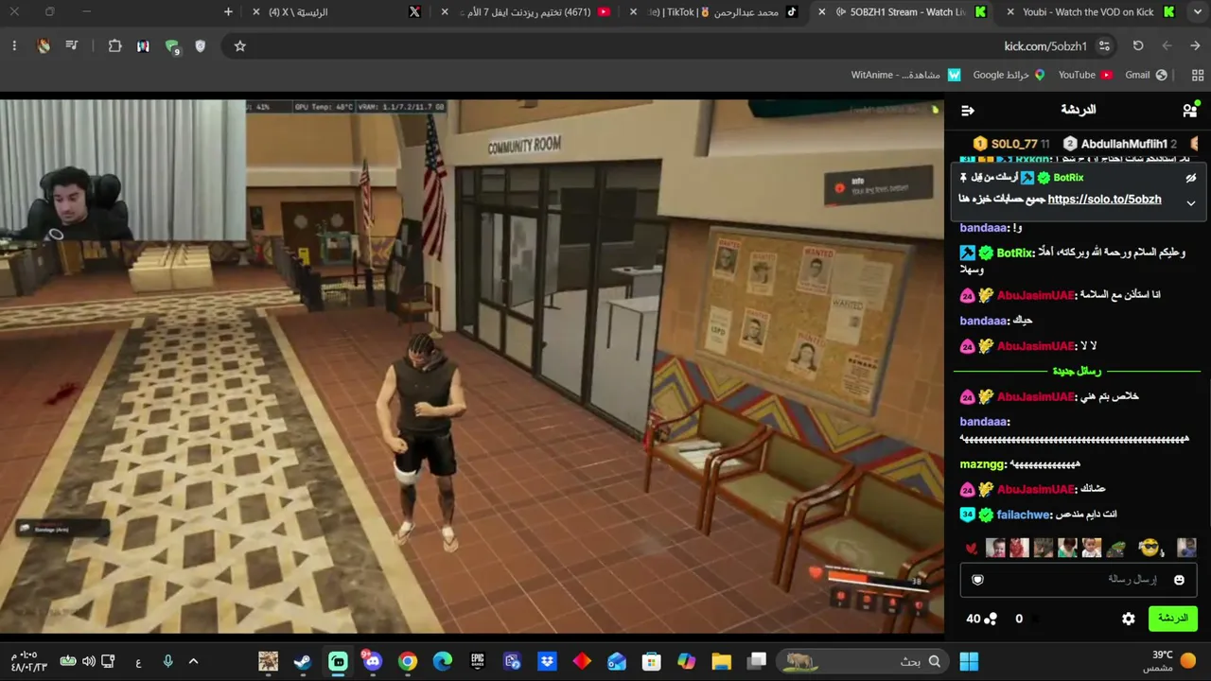1211x681 pixels.
Task: Open the extensions puzzle icon
Action: [114, 46]
